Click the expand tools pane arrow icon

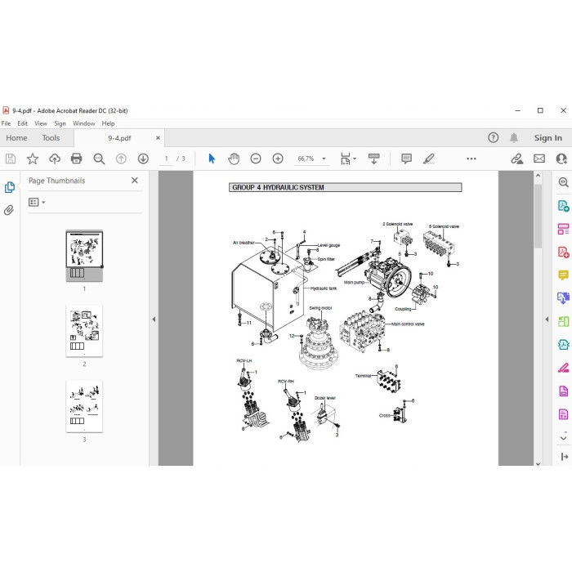click(565, 456)
